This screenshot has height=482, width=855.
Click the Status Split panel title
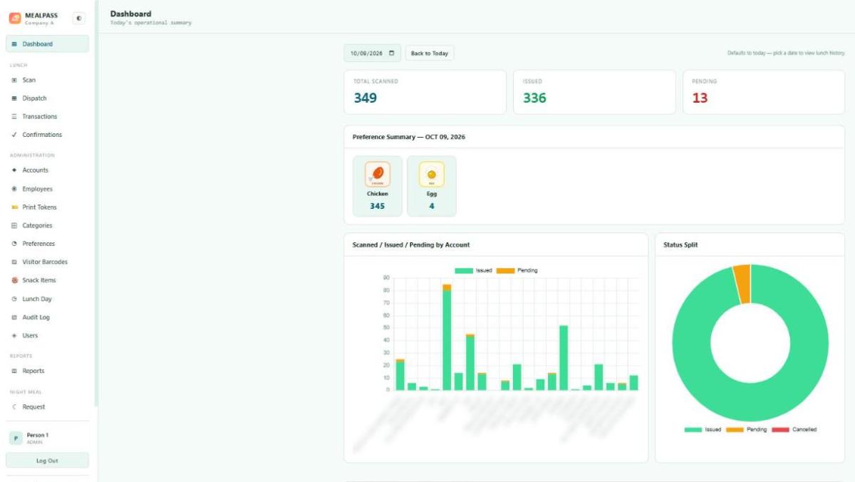click(x=681, y=245)
